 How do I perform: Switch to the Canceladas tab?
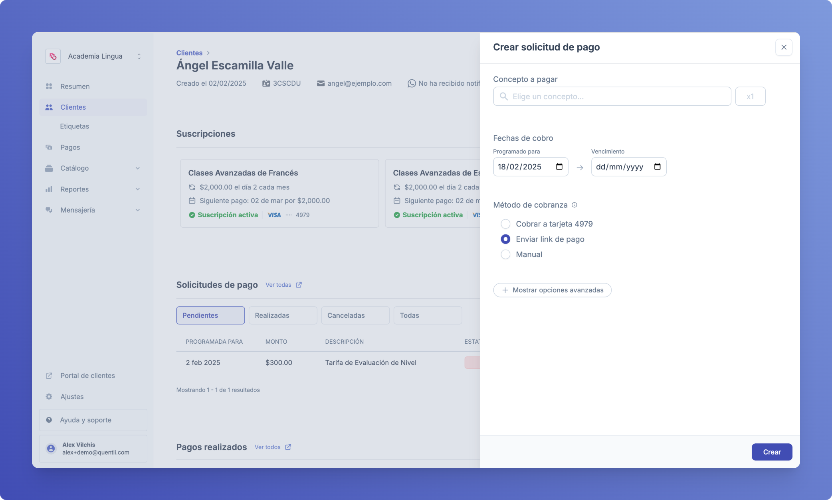(355, 315)
